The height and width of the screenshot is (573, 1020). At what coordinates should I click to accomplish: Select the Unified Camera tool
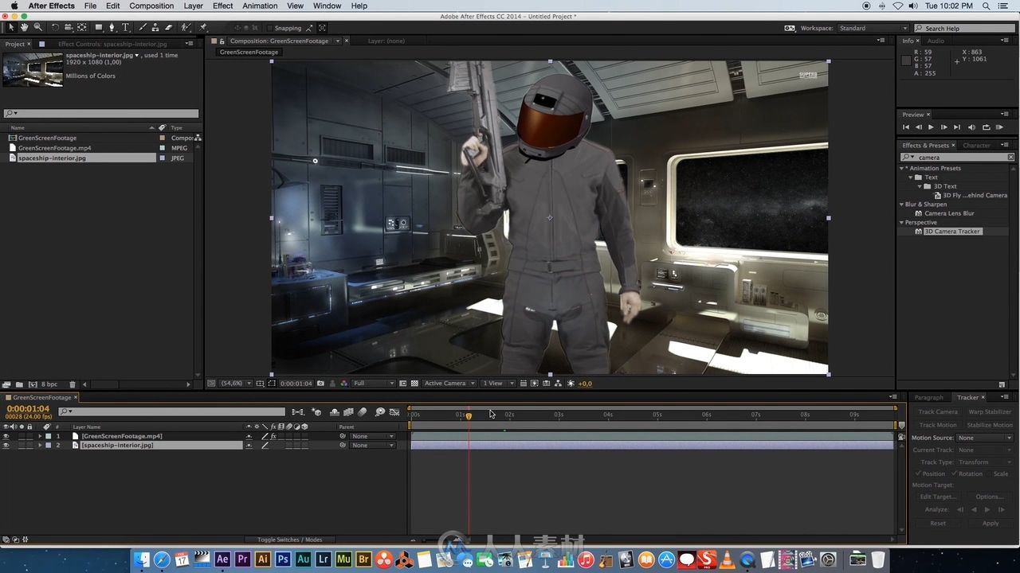click(68, 27)
